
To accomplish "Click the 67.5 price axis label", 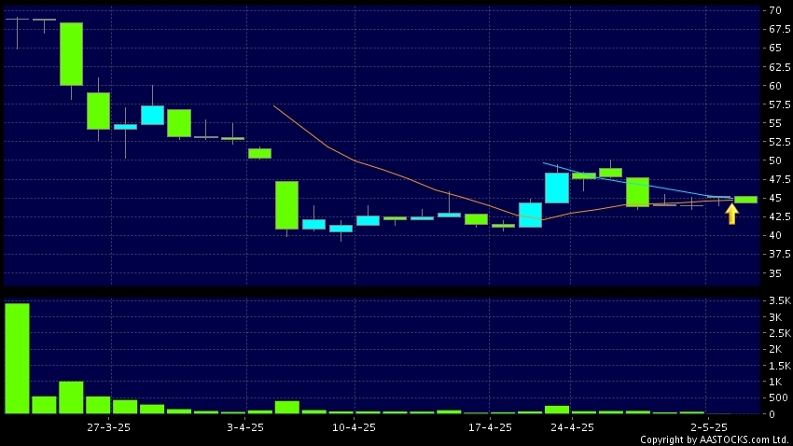I will click(779, 29).
